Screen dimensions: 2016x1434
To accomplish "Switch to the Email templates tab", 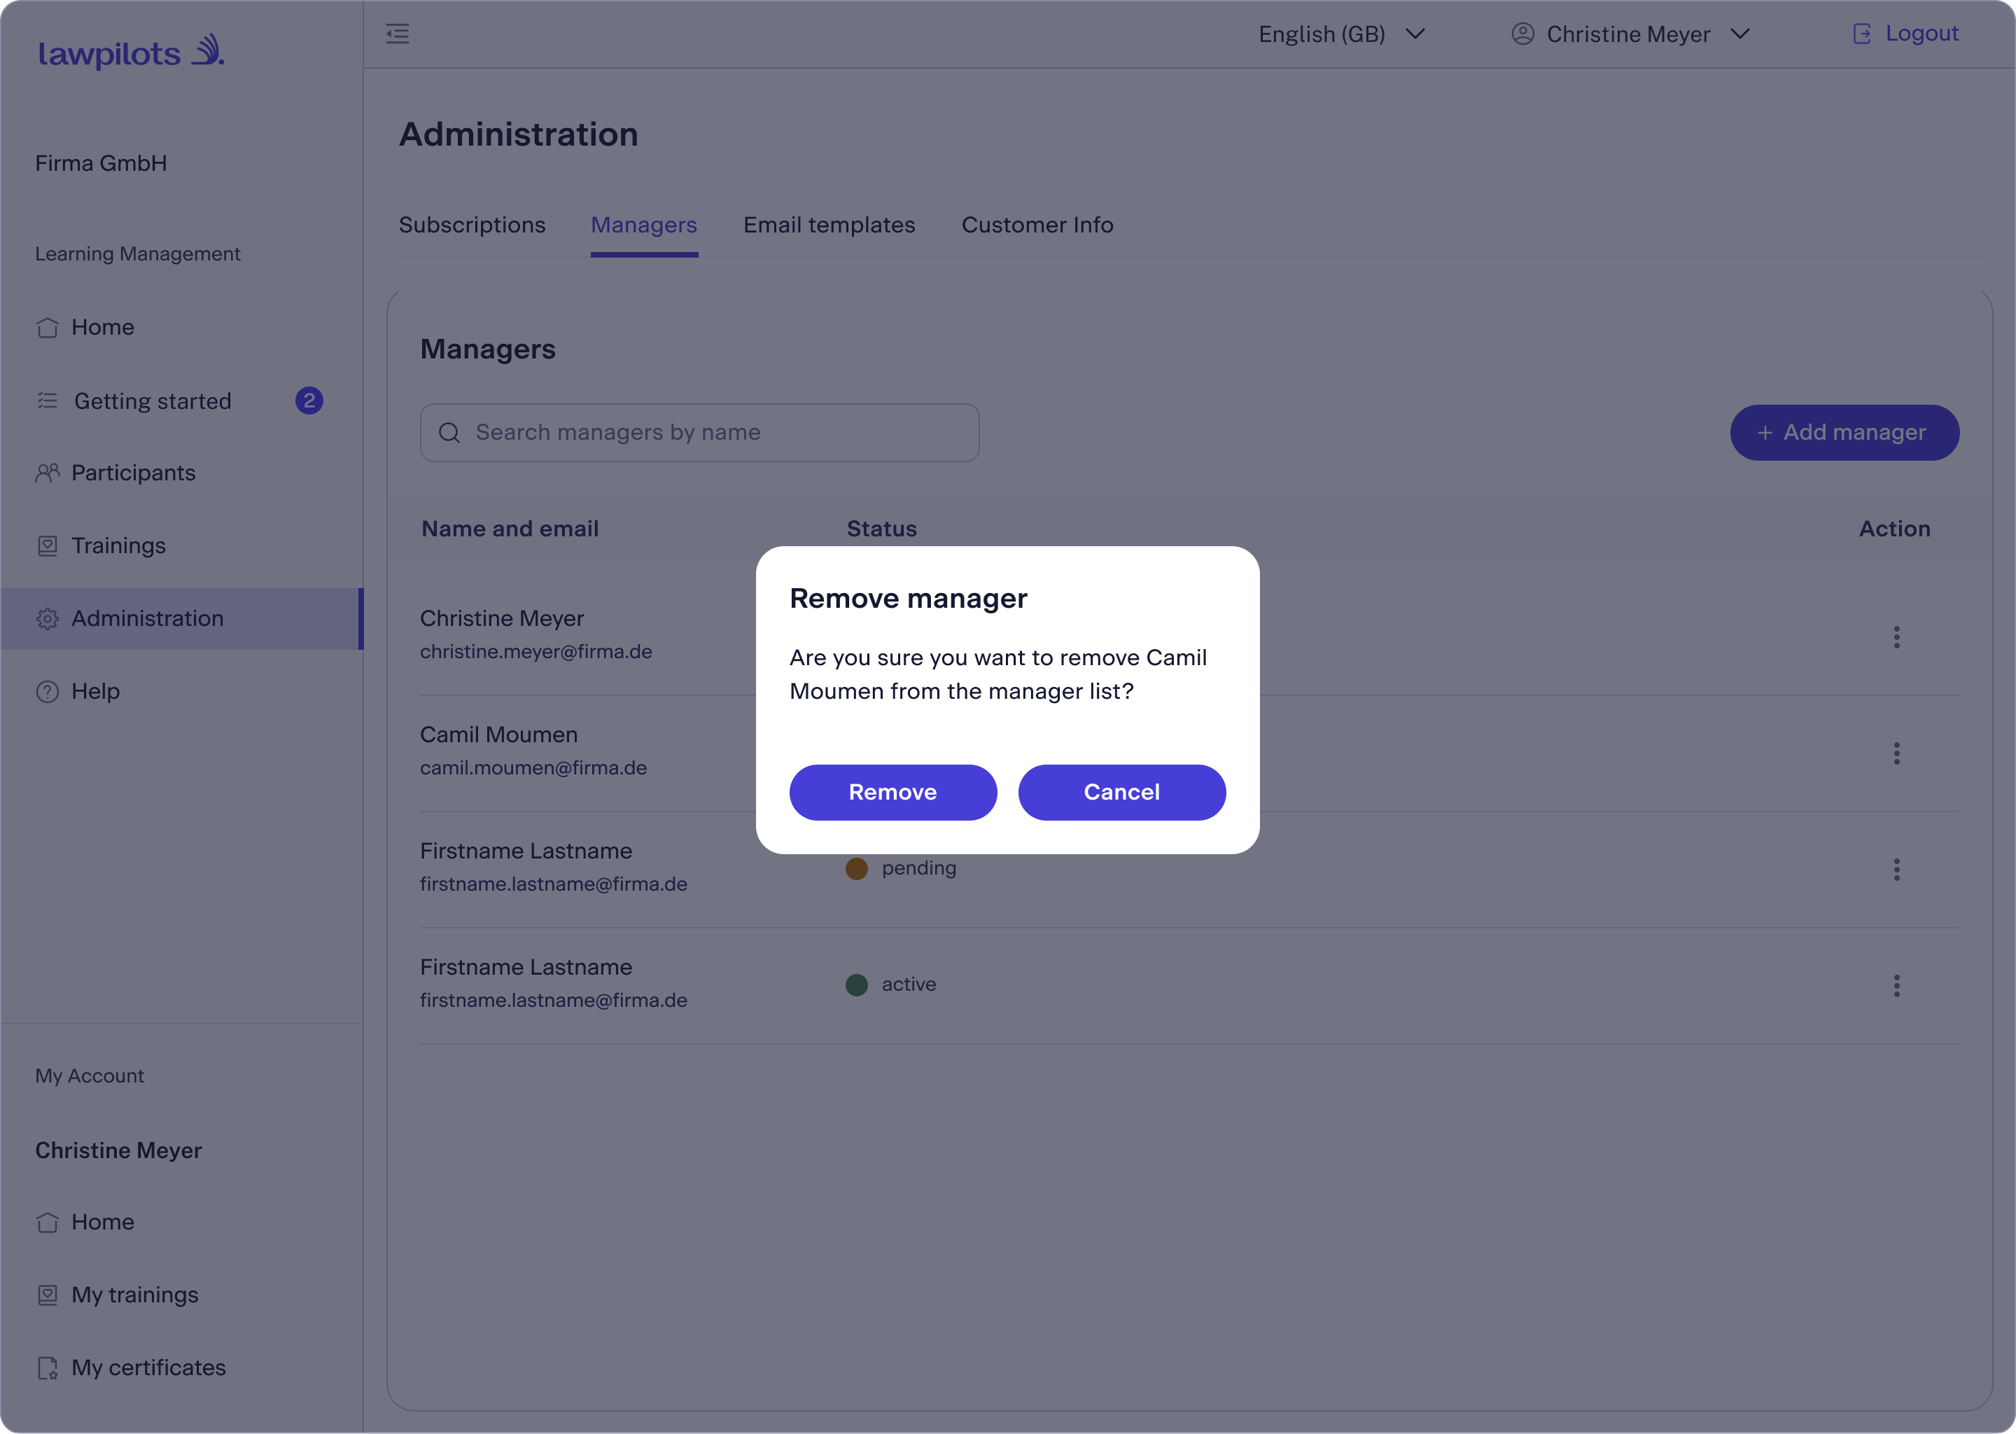I will [x=829, y=225].
